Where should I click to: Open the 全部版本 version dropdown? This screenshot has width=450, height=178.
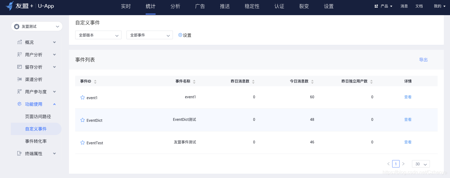tap(98, 35)
